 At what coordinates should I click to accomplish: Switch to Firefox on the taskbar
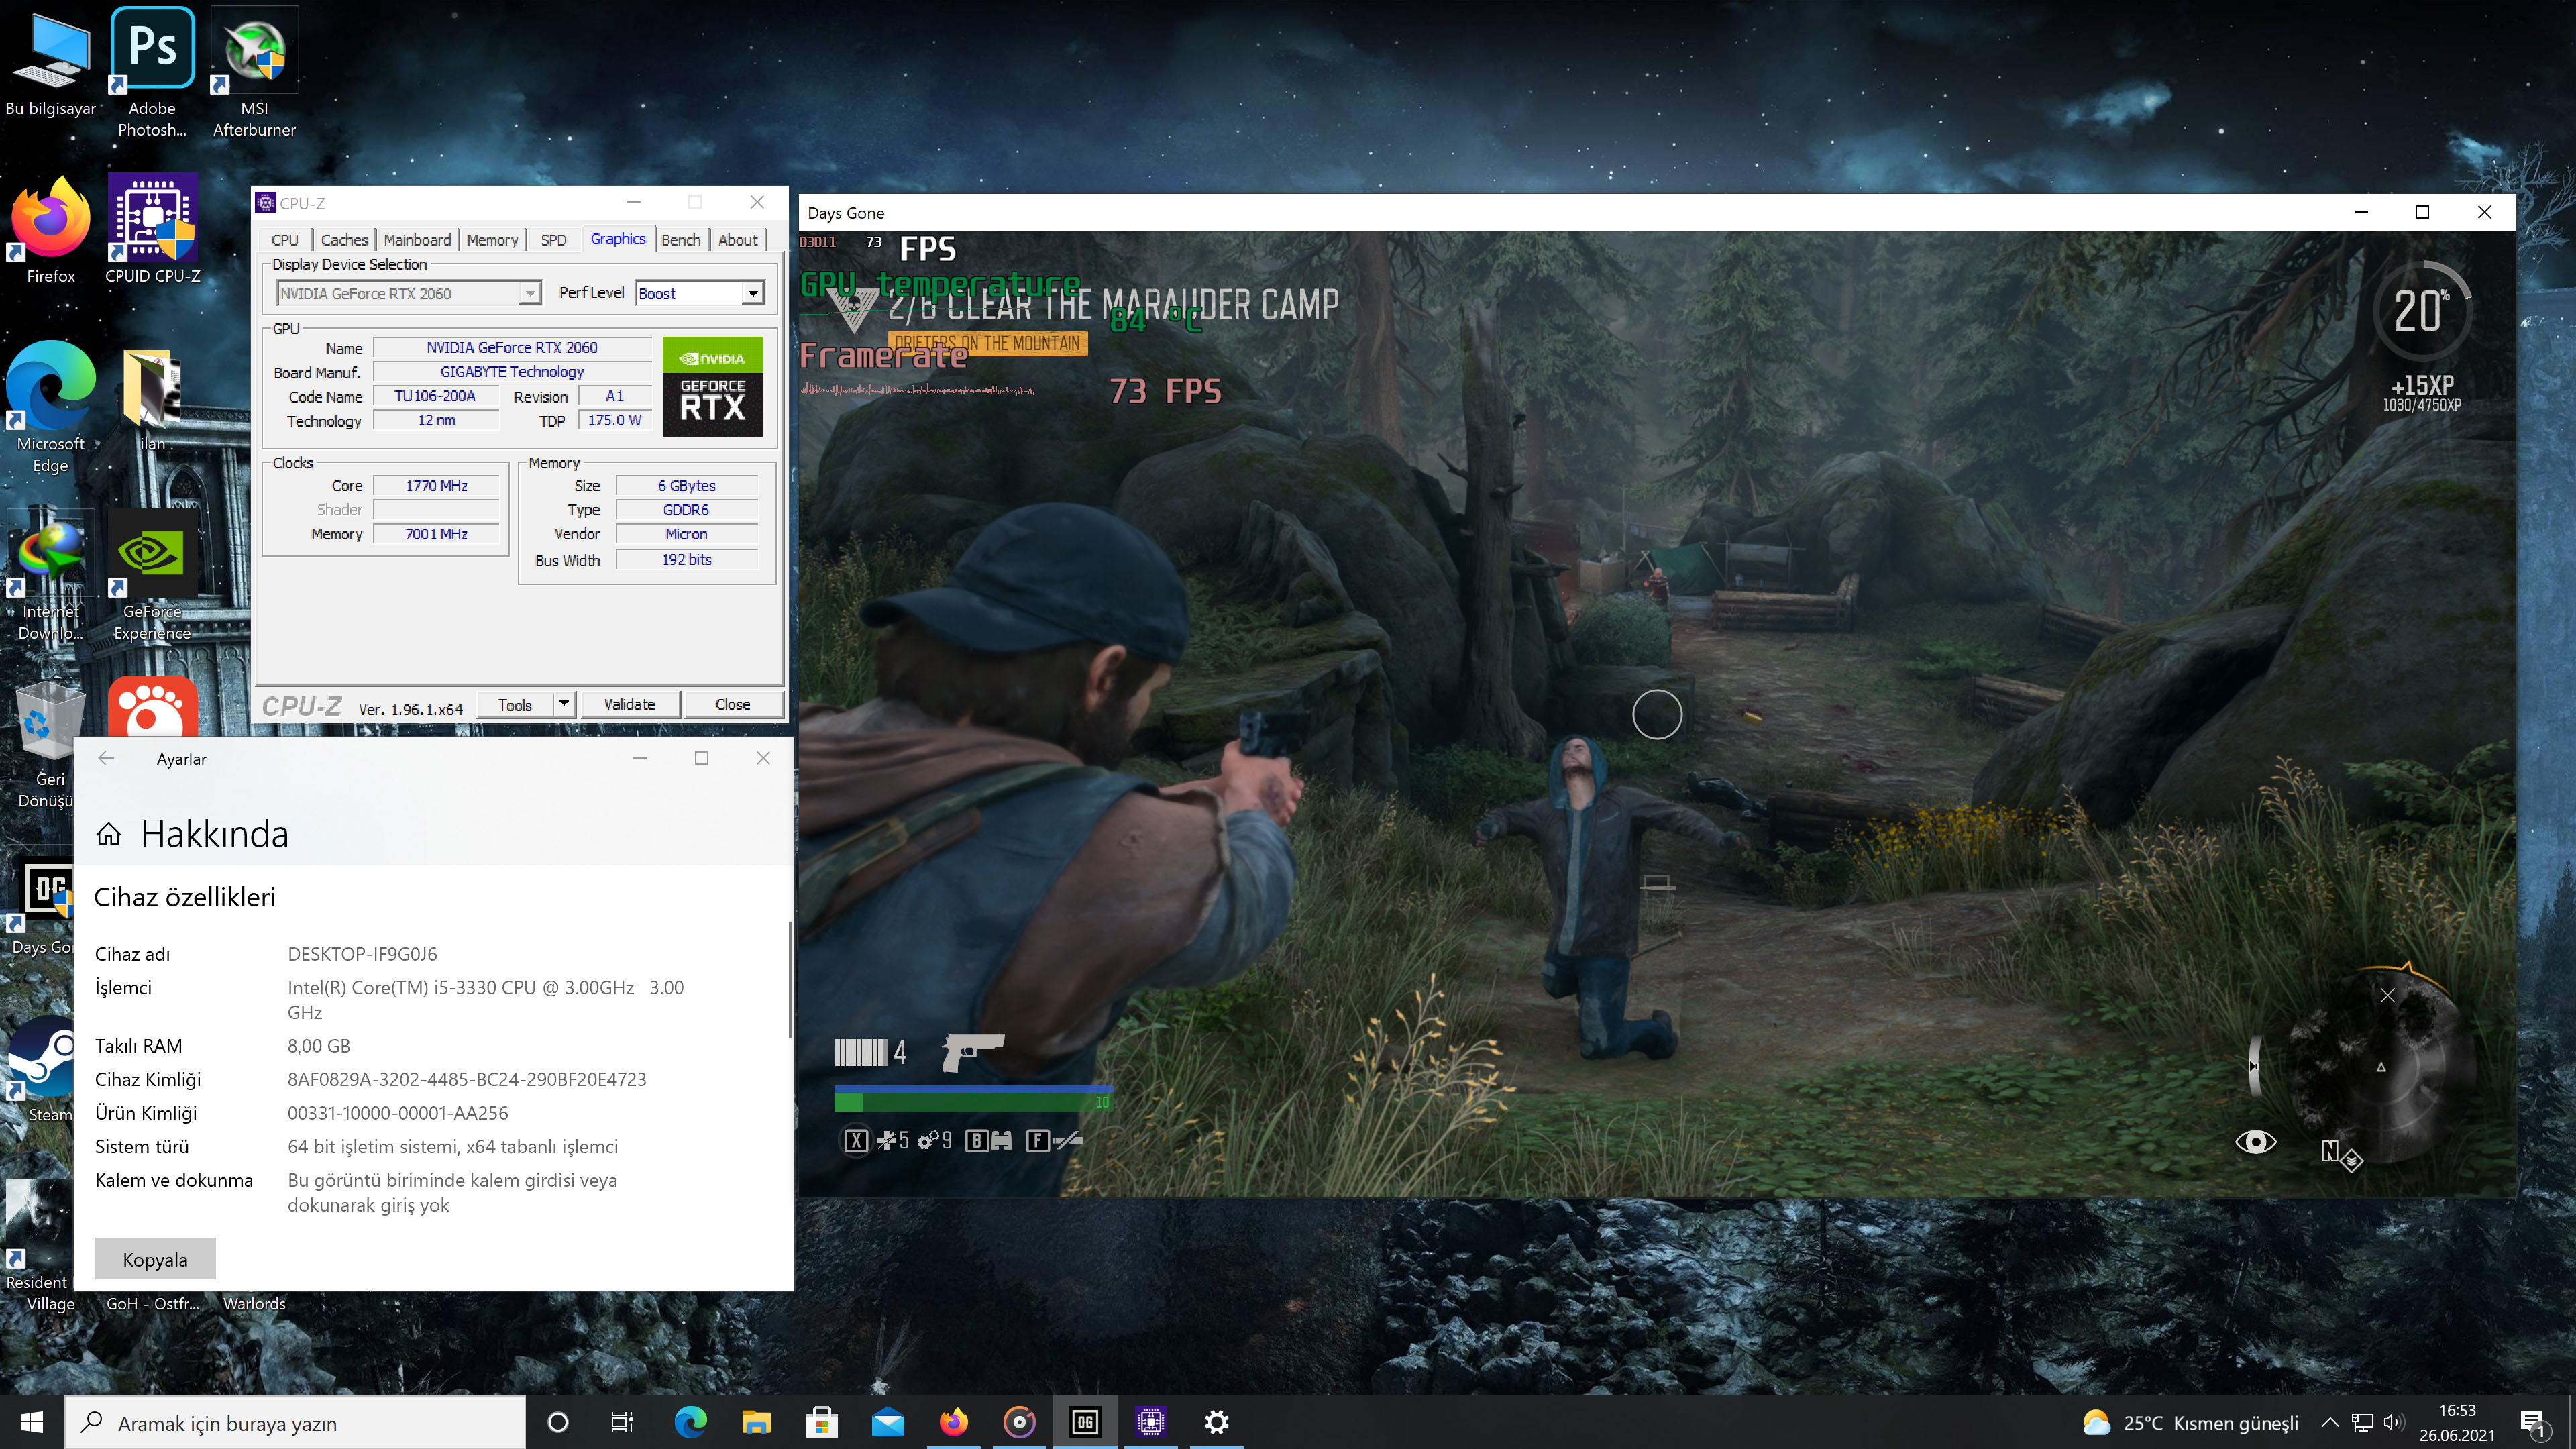[x=954, y=1422]
